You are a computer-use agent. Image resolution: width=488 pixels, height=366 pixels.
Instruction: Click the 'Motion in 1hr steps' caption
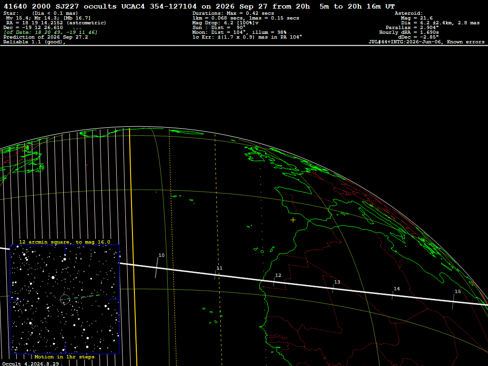[x=64, y=356]
